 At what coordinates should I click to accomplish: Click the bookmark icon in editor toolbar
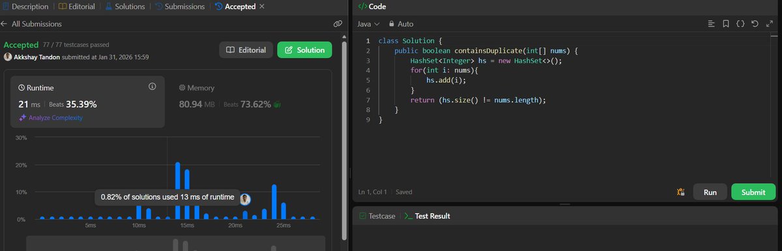[725, 23]
